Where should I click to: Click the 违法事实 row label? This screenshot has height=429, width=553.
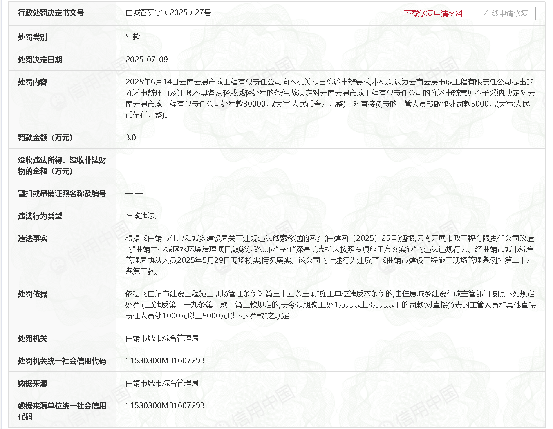pos(33,238)
